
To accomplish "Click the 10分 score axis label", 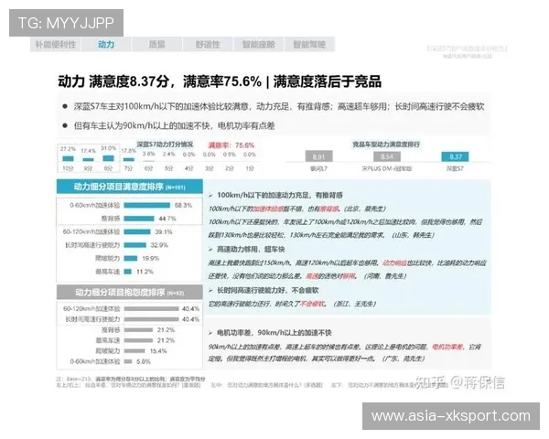I will (x=68, y=168).
